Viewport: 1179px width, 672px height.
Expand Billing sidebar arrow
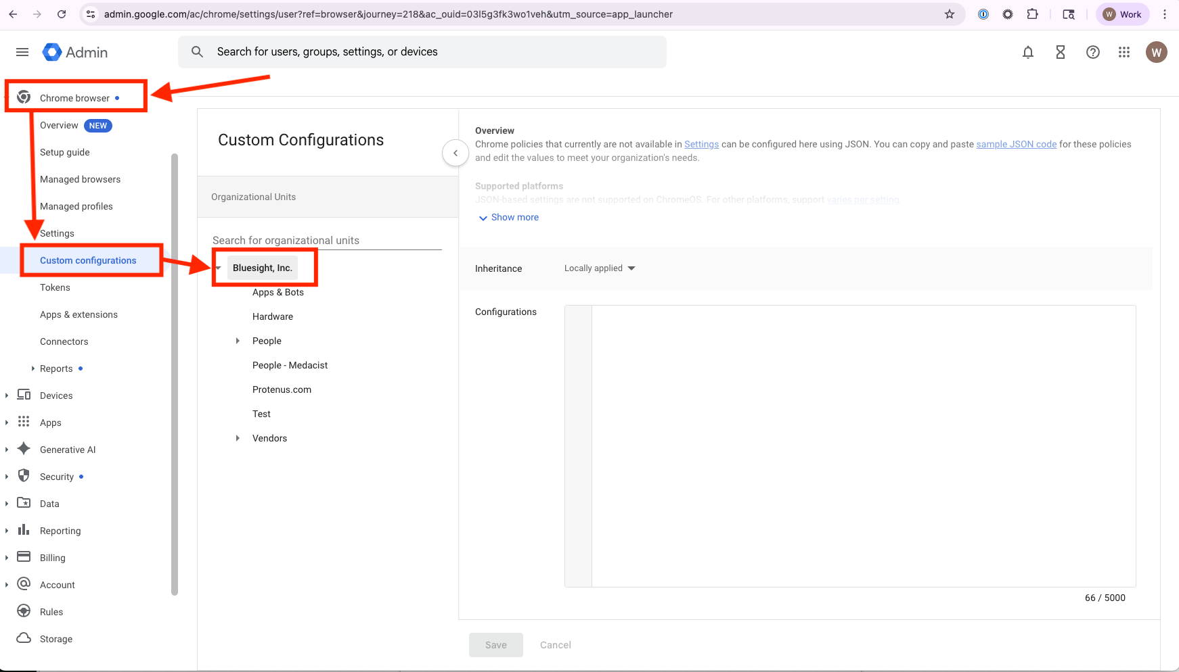7,558
